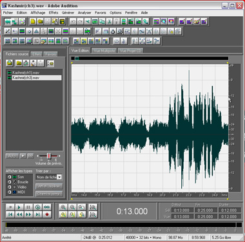Click the rewind transport button

(x=19, y=214)
